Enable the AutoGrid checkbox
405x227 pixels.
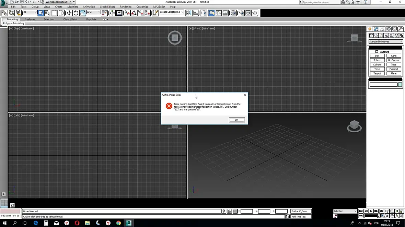coord(377,51)
